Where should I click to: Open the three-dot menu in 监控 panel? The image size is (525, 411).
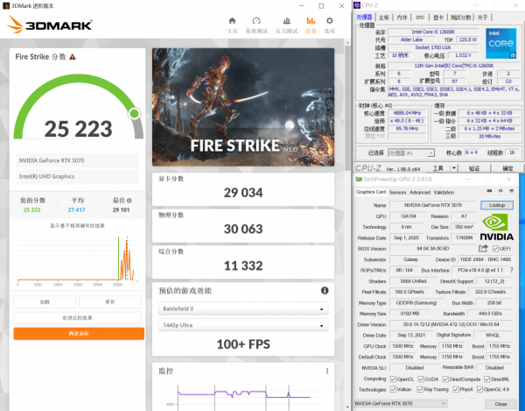(327, 371)
